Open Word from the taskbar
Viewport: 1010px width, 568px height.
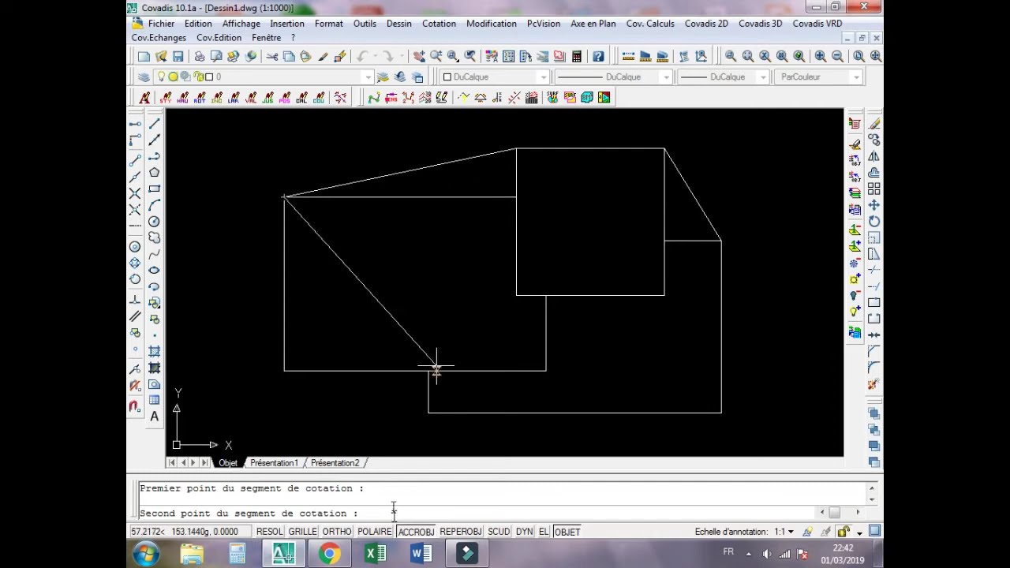click(421, 554)
